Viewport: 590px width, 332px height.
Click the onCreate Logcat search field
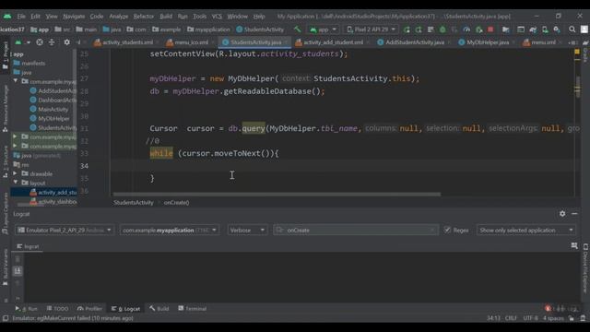click(356, 230)
